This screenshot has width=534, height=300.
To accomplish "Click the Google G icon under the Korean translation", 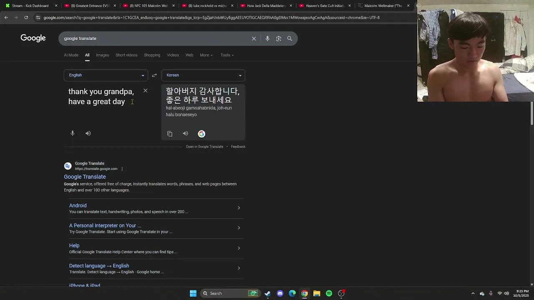I will coord(202,134).
